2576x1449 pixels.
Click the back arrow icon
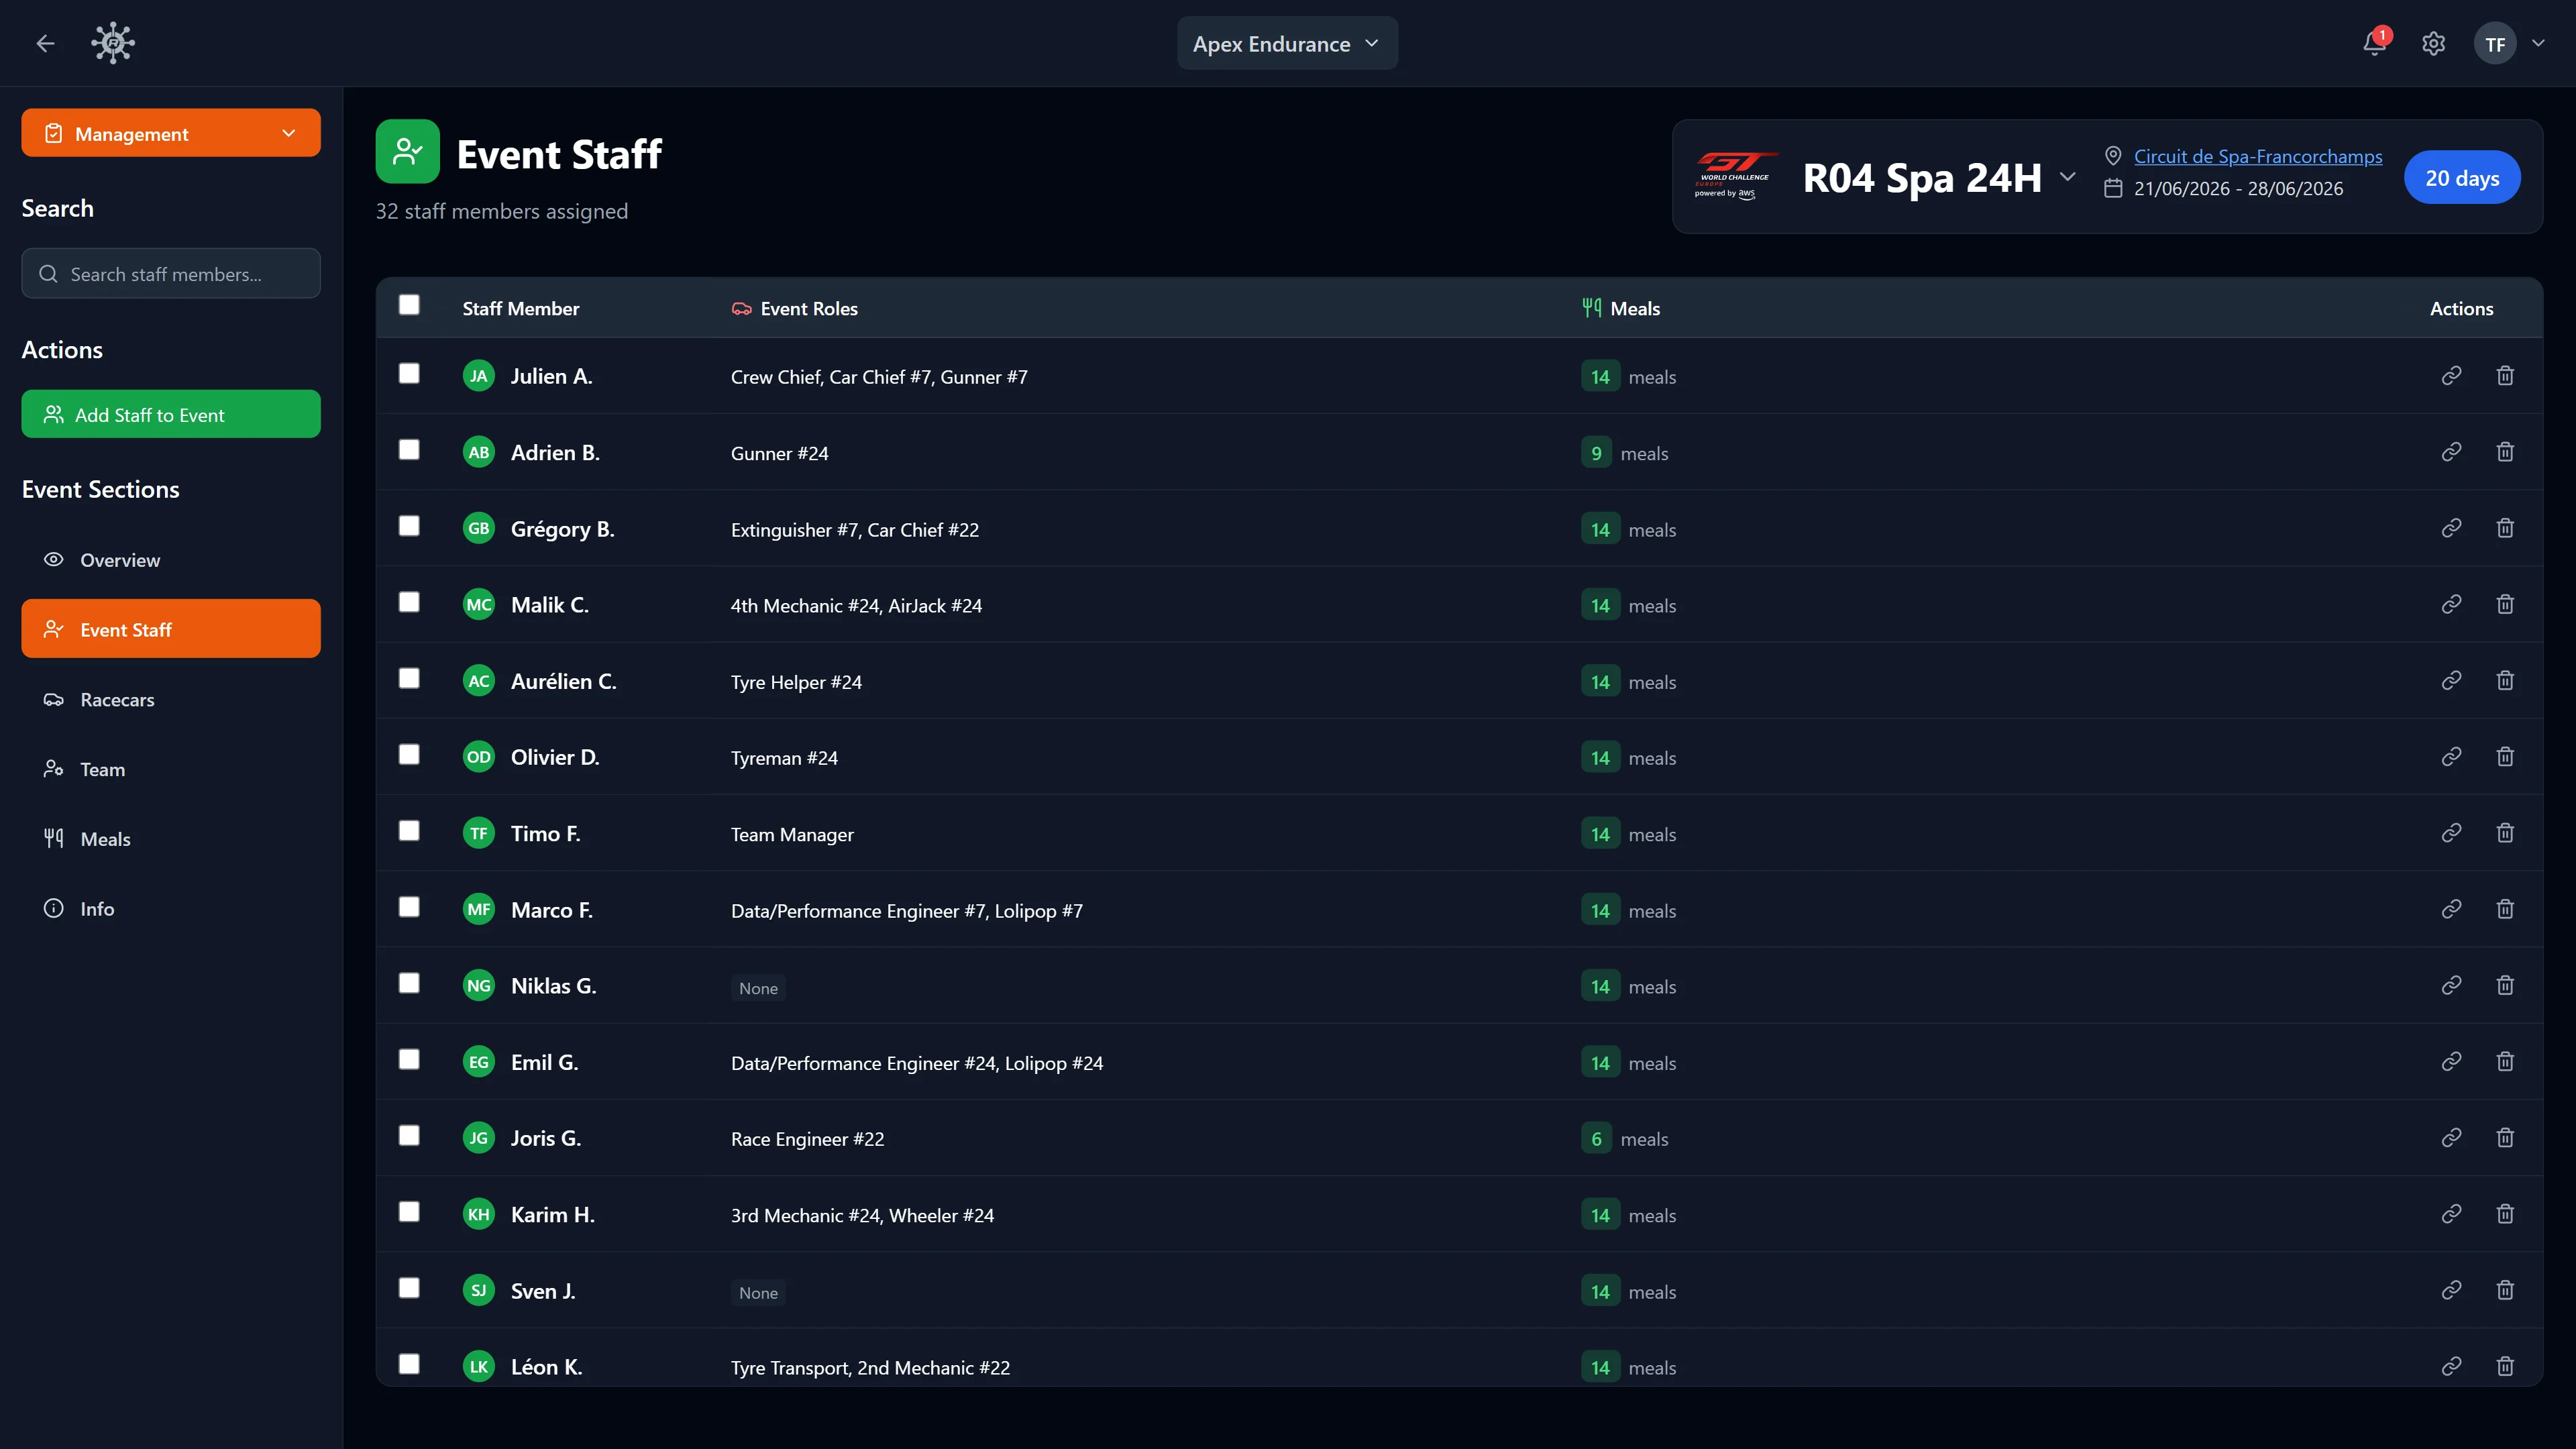coord(45,43)
